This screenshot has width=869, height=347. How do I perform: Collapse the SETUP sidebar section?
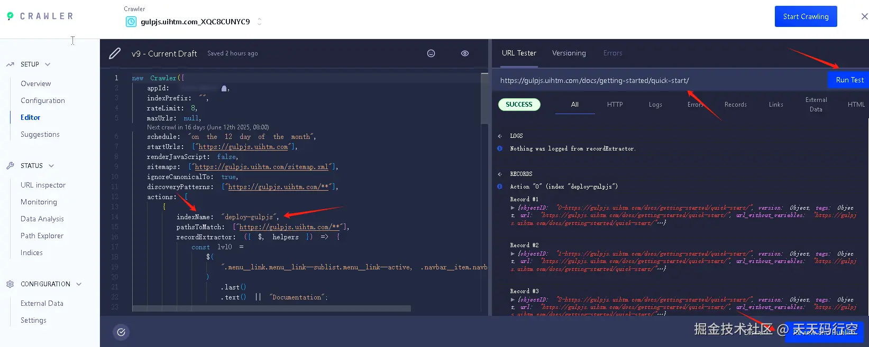[48, 64]
